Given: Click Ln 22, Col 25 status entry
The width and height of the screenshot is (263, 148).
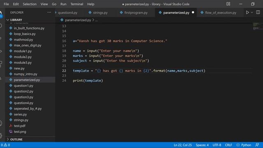Looking at the screenshot, I should tap(182, 145).
